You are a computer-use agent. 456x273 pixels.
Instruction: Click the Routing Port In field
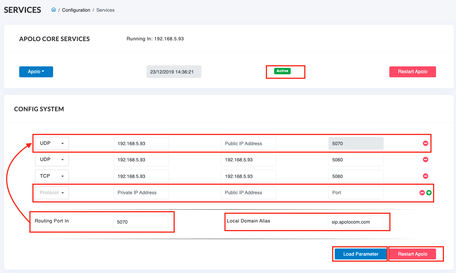pos(140,222)
